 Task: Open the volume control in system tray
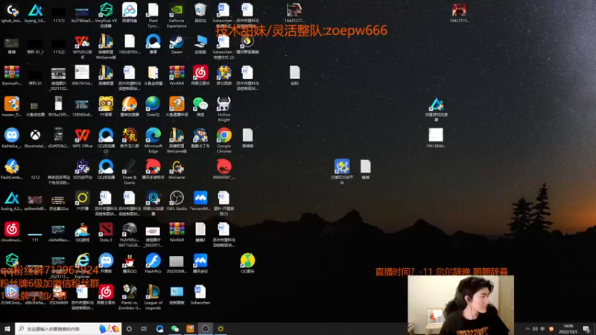(535, 329)
